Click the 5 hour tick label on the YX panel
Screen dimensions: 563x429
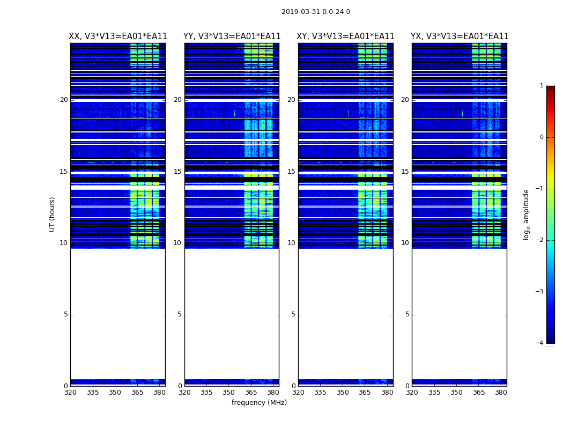coord(407,314)
